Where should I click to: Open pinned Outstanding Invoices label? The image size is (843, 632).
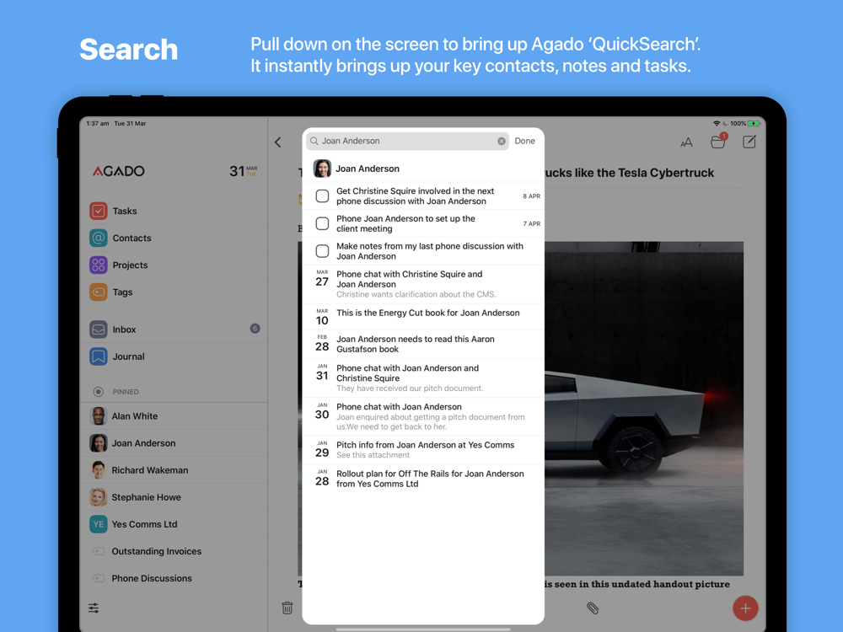(x=157, y=551)
